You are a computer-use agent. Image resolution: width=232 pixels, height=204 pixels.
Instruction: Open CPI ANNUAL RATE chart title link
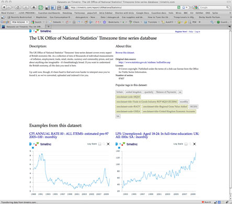coord(69,135)
